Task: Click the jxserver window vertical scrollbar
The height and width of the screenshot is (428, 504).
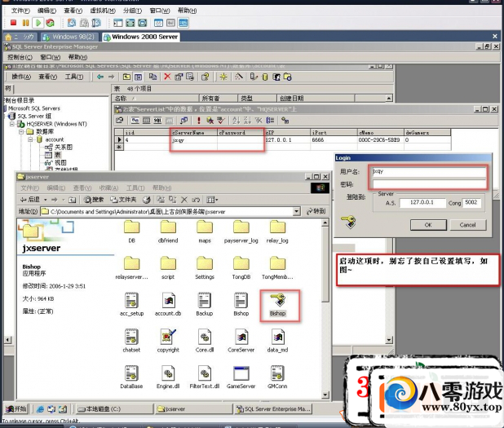Action: [x=325, y=308]
